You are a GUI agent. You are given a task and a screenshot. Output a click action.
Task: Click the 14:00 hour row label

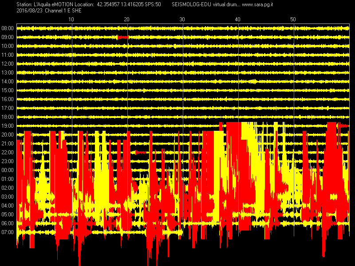(8, 82)
